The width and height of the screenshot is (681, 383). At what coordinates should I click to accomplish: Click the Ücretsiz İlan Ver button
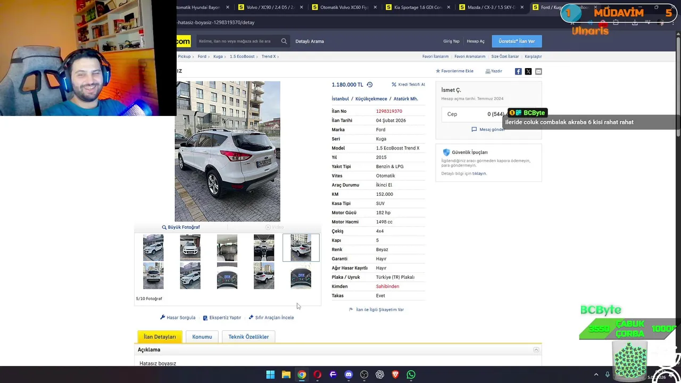517,41
